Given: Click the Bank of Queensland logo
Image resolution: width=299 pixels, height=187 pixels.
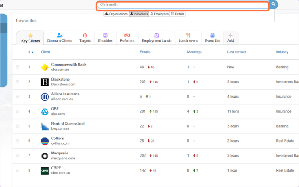Looking at the screenshot, I should [45, 126].
